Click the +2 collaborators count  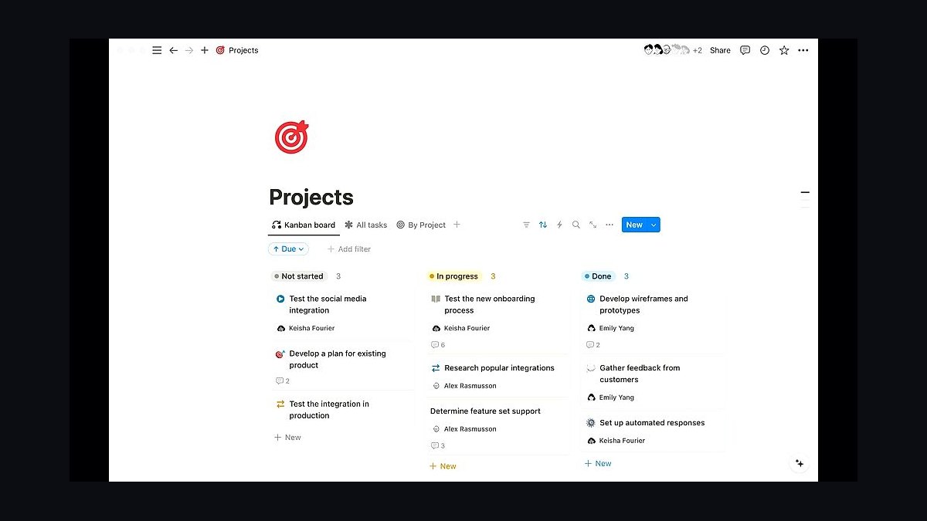click(x=697, y=50)
